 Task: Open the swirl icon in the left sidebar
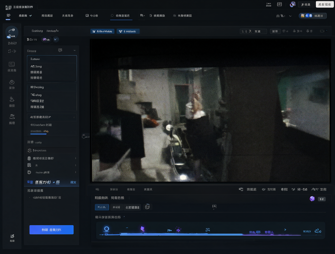[12, 82]
